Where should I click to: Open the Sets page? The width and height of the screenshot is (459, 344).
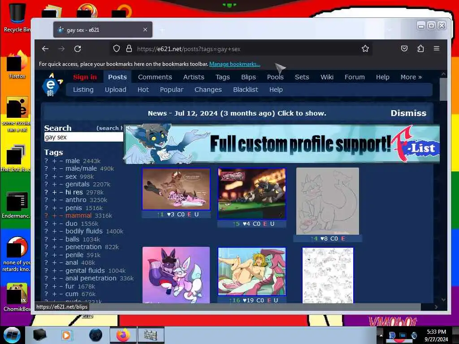tap(302, 77)
